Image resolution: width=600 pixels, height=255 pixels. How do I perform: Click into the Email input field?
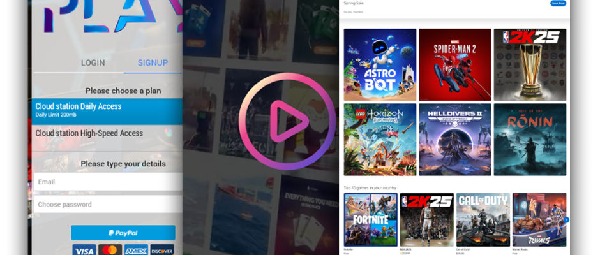tap(108, 182)
